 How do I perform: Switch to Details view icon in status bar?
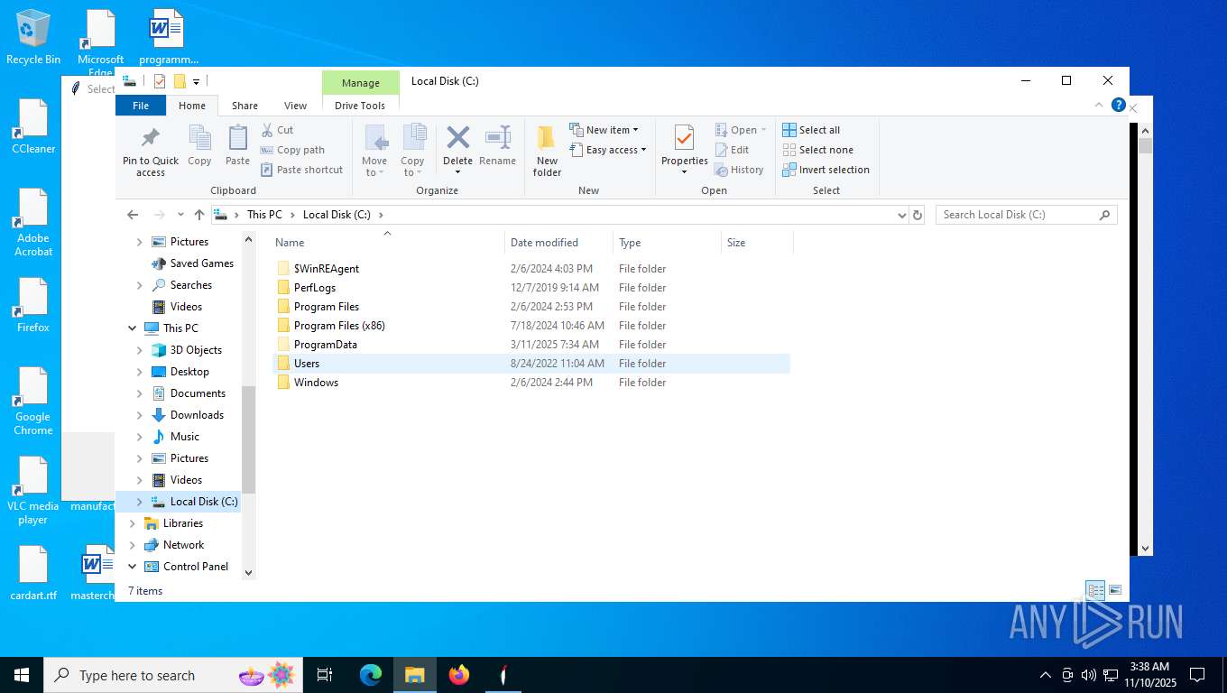[x=1096, y=590]
